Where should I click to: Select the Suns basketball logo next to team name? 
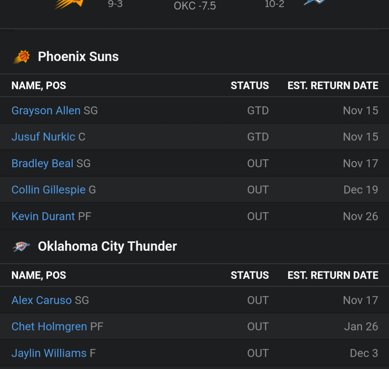click(x=22, y=56)
